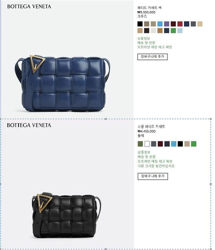The width and height of the screenshot is (215, 250).
Task: Open 상품정보 for 패디드 카세트 백
Action: point(144,38)
